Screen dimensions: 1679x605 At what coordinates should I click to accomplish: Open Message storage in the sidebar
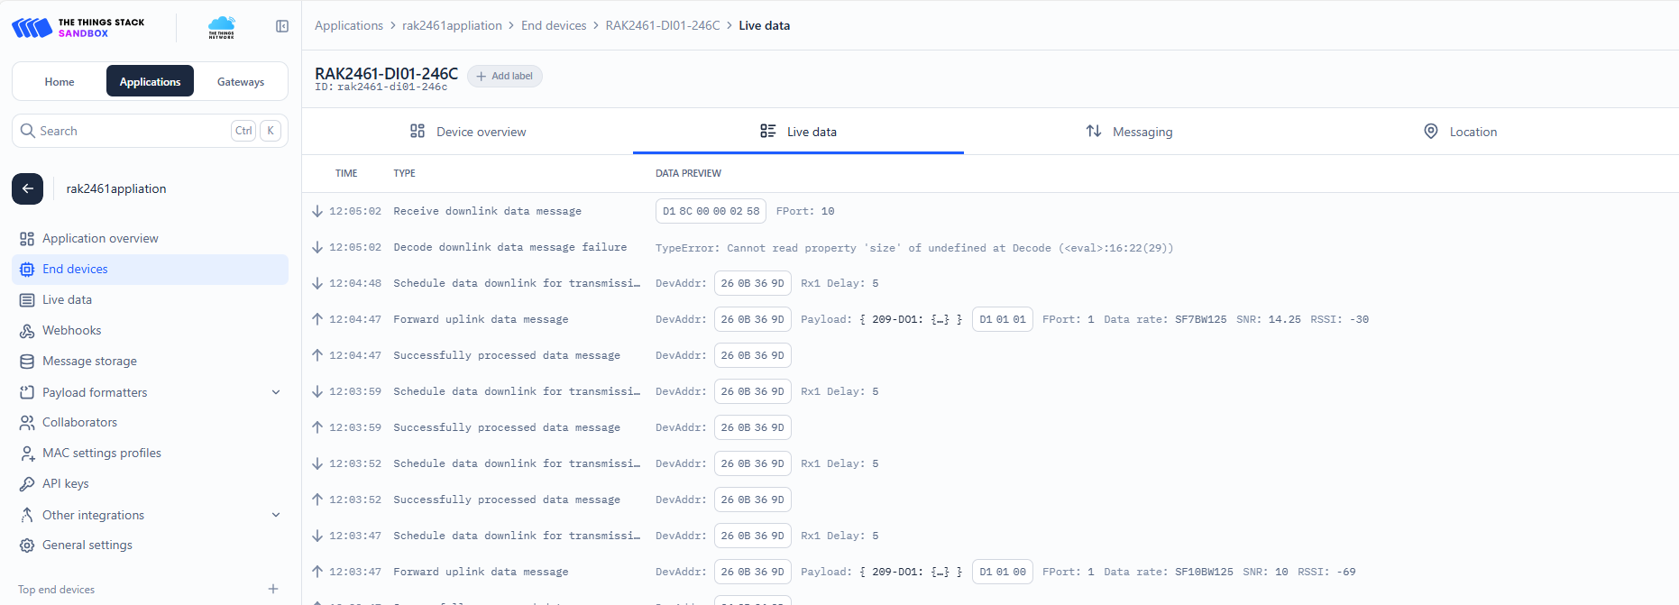coord(89,362)
